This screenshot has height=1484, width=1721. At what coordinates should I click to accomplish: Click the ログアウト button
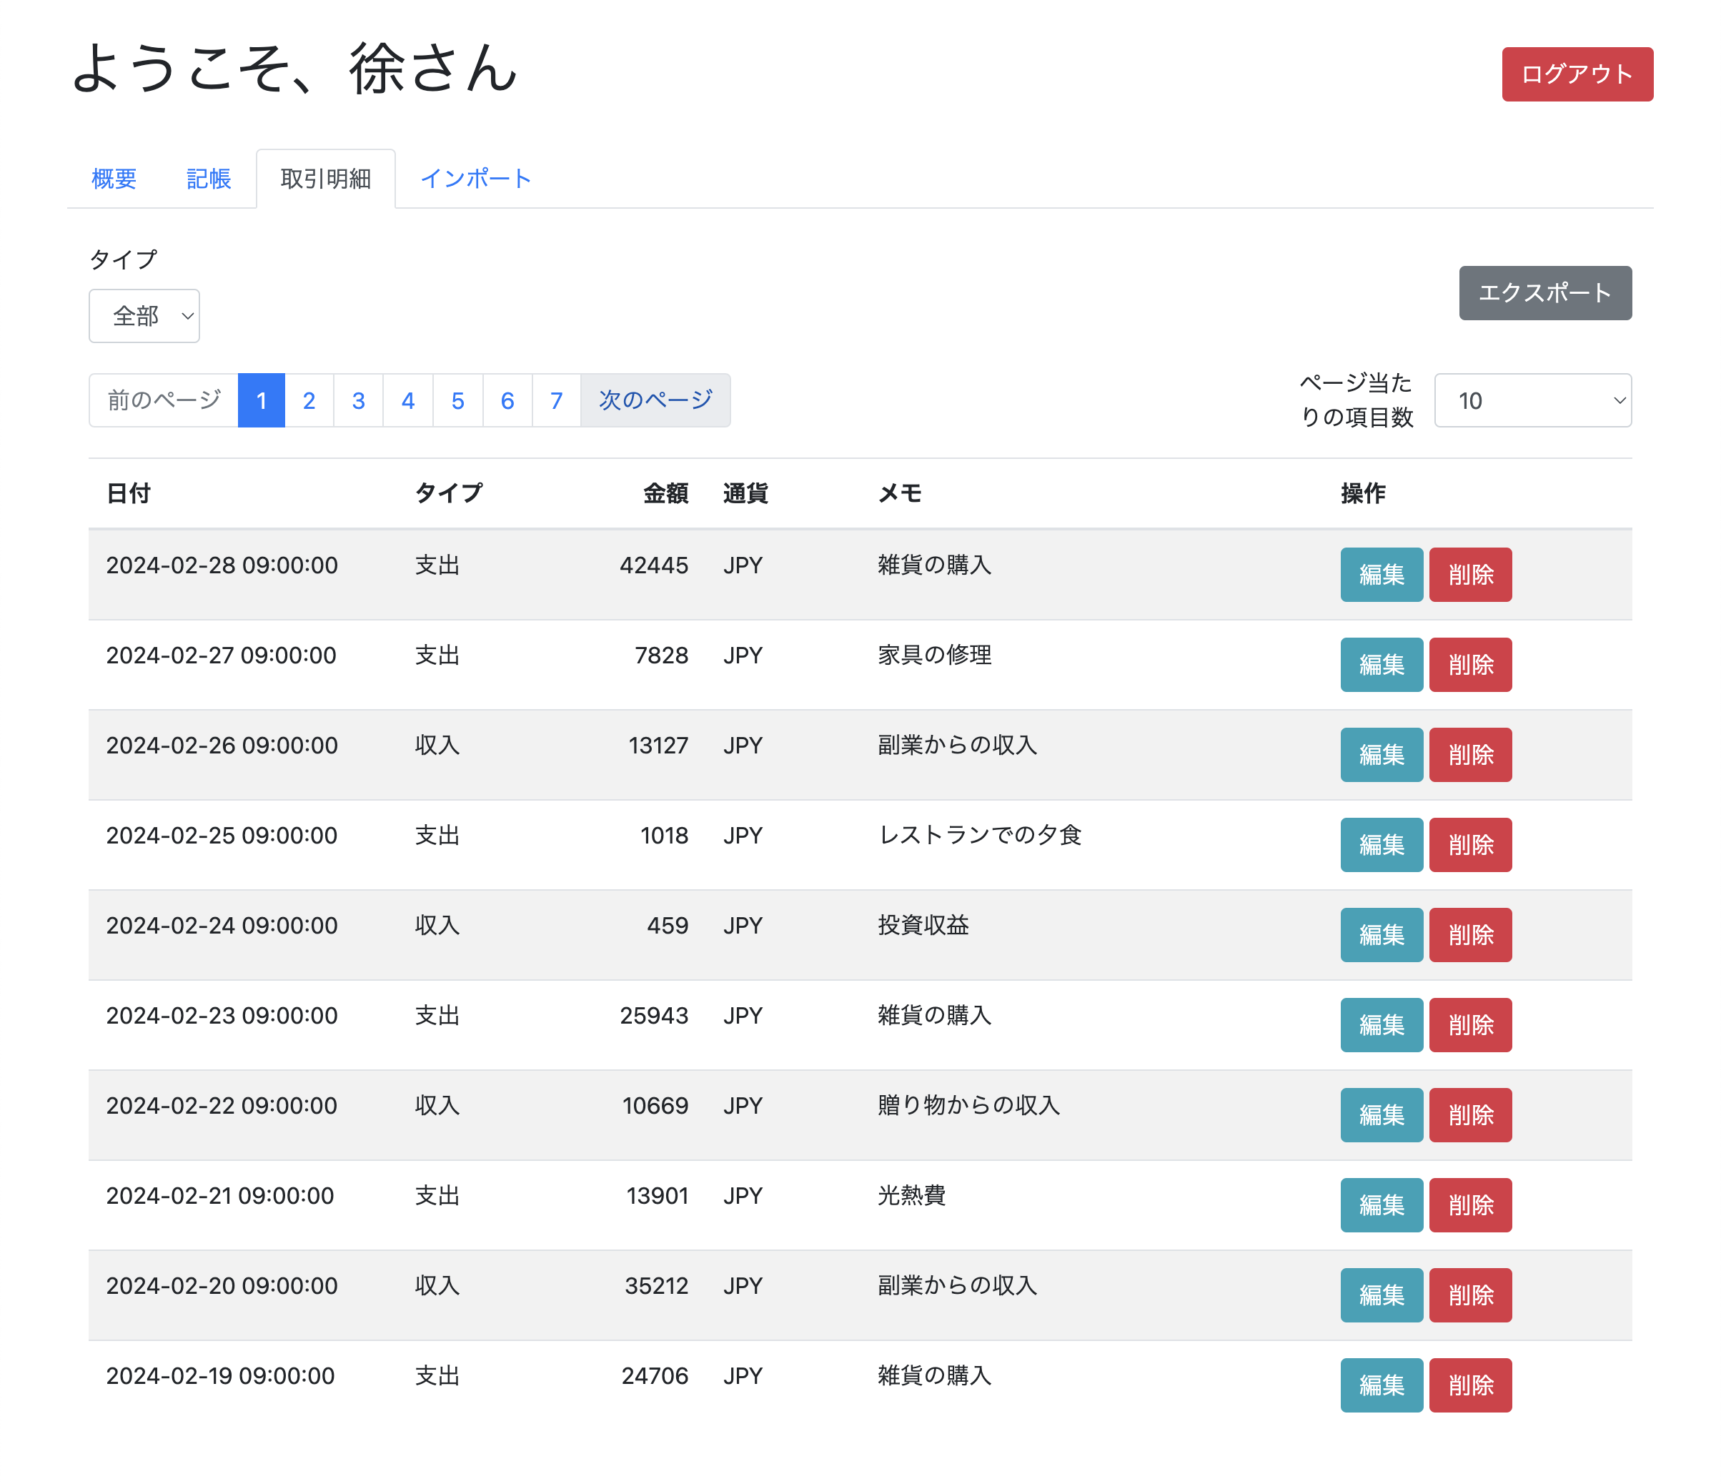pos(1577,74)
